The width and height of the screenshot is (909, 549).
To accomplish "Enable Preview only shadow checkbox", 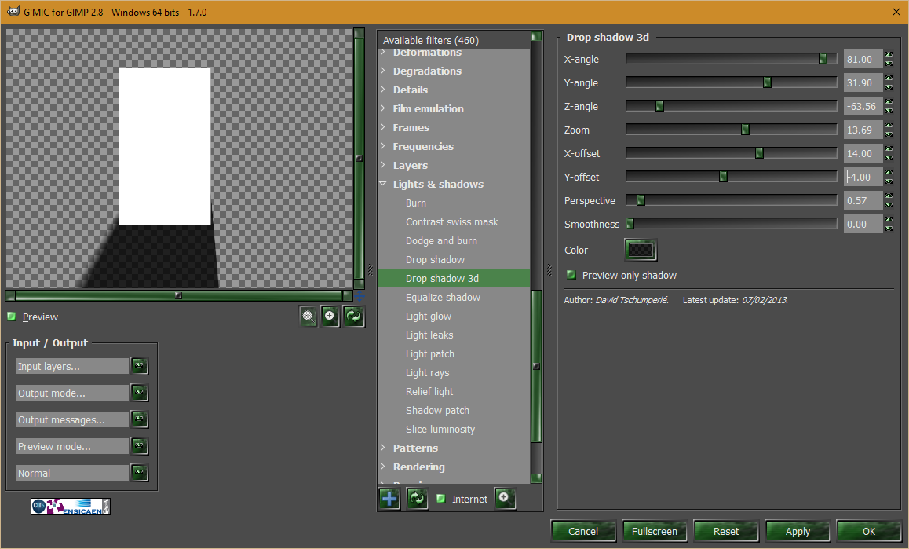I will [571, 275].
